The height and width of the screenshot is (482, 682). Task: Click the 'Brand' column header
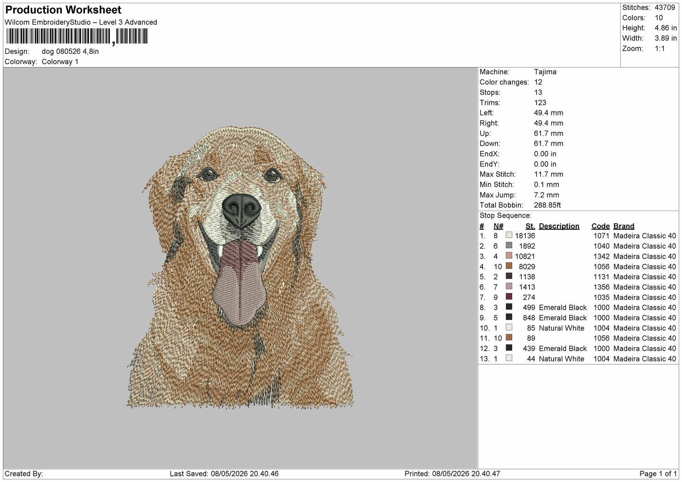623,226
